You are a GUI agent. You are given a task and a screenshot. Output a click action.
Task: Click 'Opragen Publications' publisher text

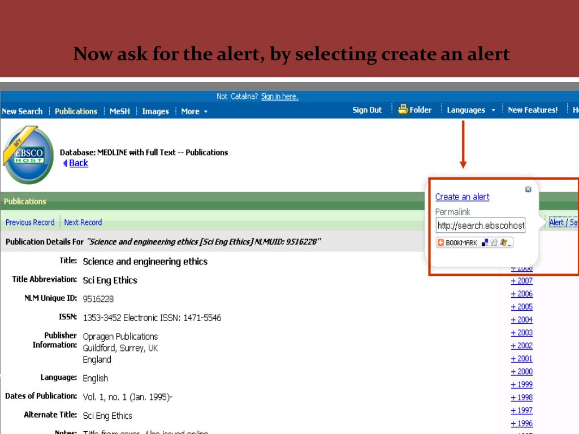pyautogui.click(x=120, y=337)
